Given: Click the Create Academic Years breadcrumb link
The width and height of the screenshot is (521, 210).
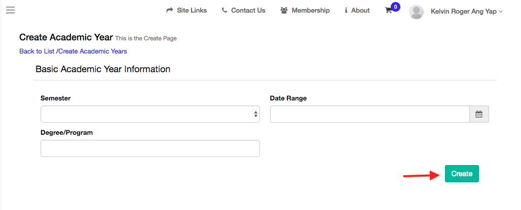Looking at the screenshot, I should coord(93,51).
